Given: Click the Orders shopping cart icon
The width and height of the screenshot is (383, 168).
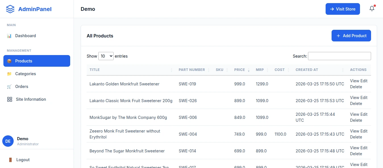Looking at the screenshot, I should [x=9, y=87].
